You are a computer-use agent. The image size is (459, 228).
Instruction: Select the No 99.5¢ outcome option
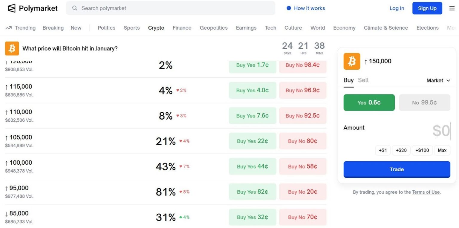point(424,102)
